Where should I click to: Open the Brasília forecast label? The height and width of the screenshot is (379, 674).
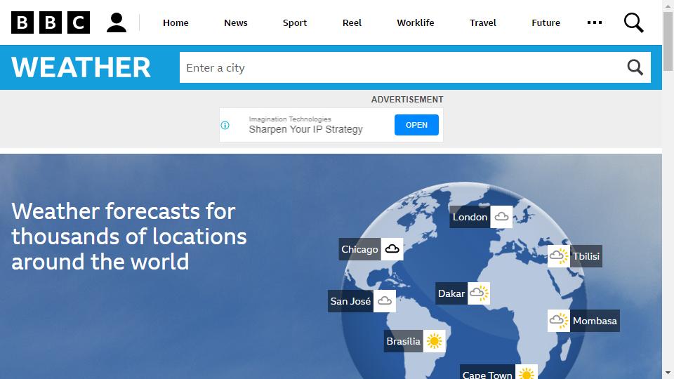(404, 341)
